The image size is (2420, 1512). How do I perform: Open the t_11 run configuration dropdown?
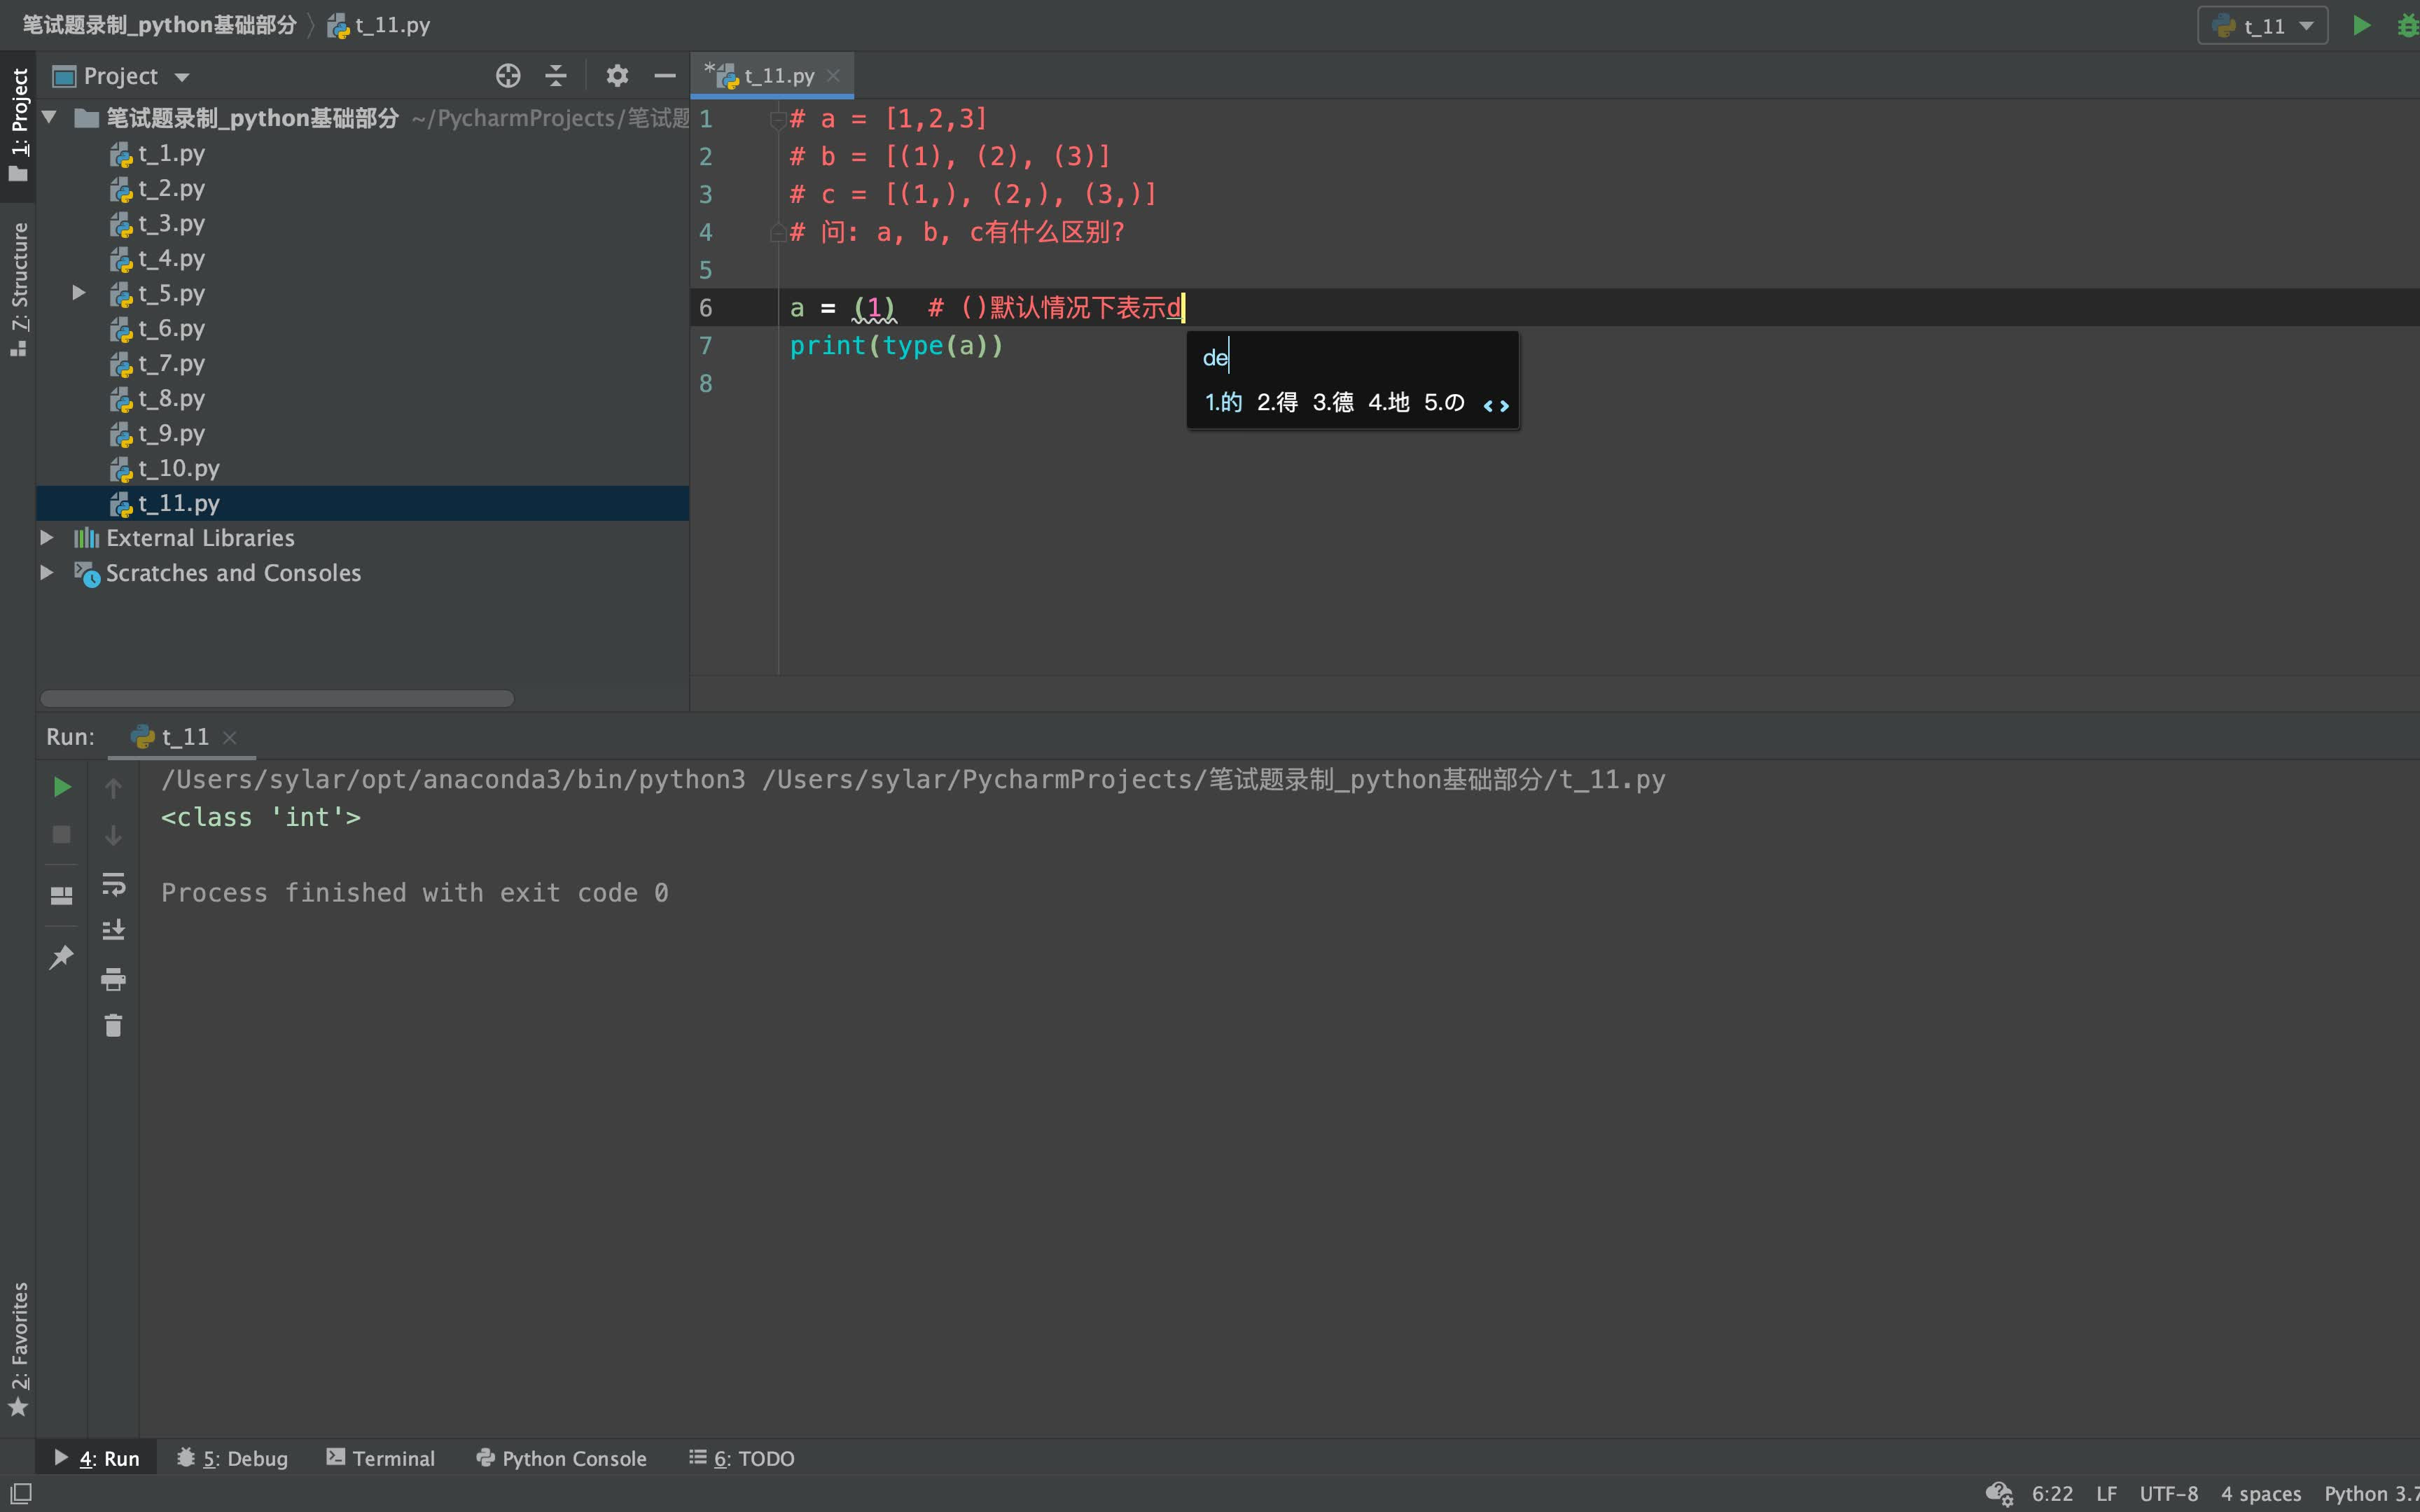coord(2263,26)
